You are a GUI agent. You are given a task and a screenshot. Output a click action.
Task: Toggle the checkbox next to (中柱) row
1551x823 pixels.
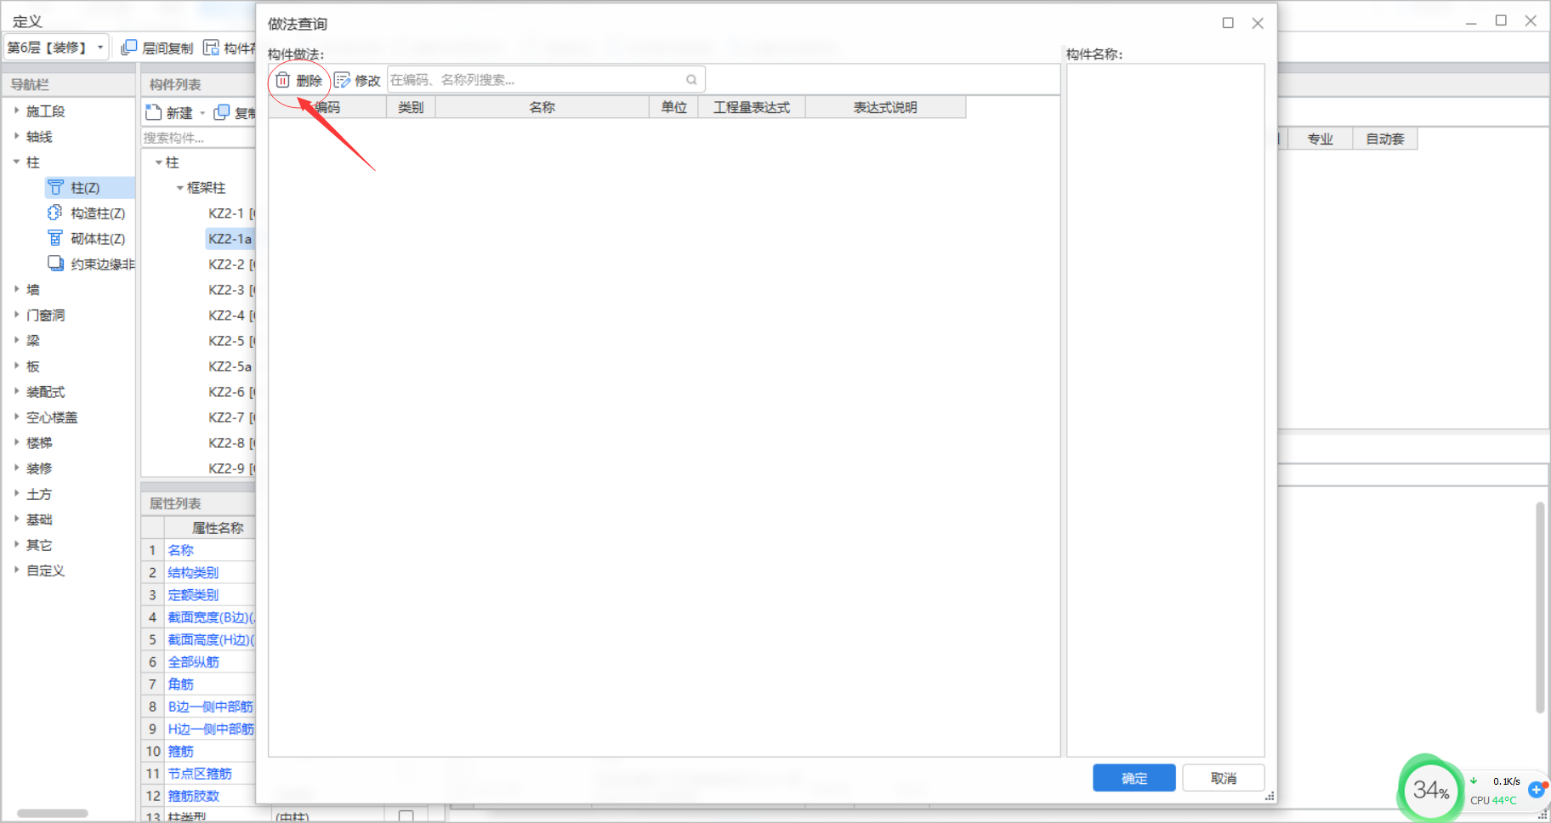406,816
